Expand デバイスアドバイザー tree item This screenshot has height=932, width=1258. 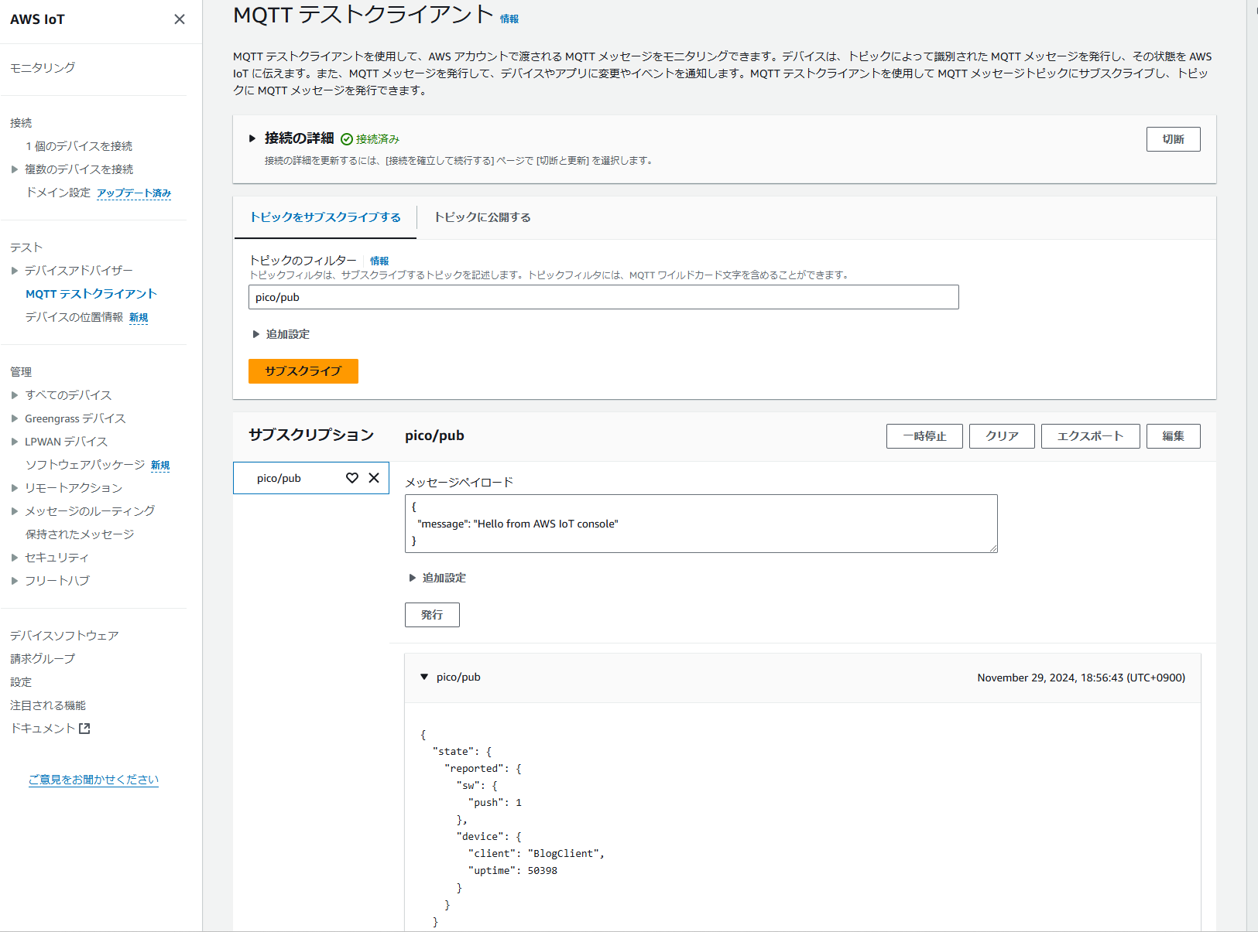(14, 271)
